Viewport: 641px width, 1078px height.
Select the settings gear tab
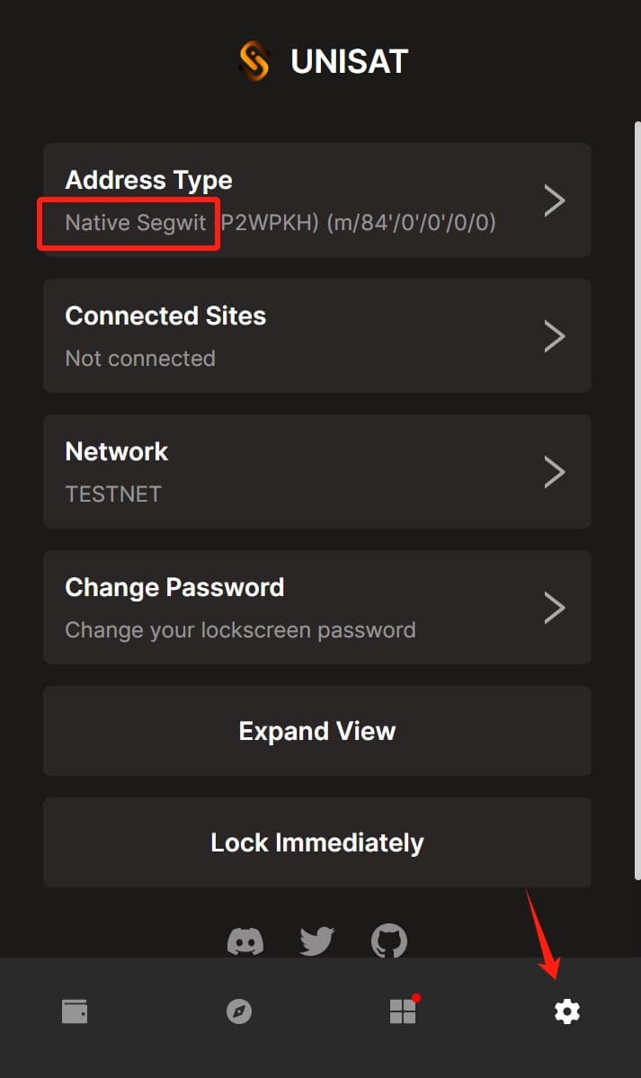(x=566, y=1011)
